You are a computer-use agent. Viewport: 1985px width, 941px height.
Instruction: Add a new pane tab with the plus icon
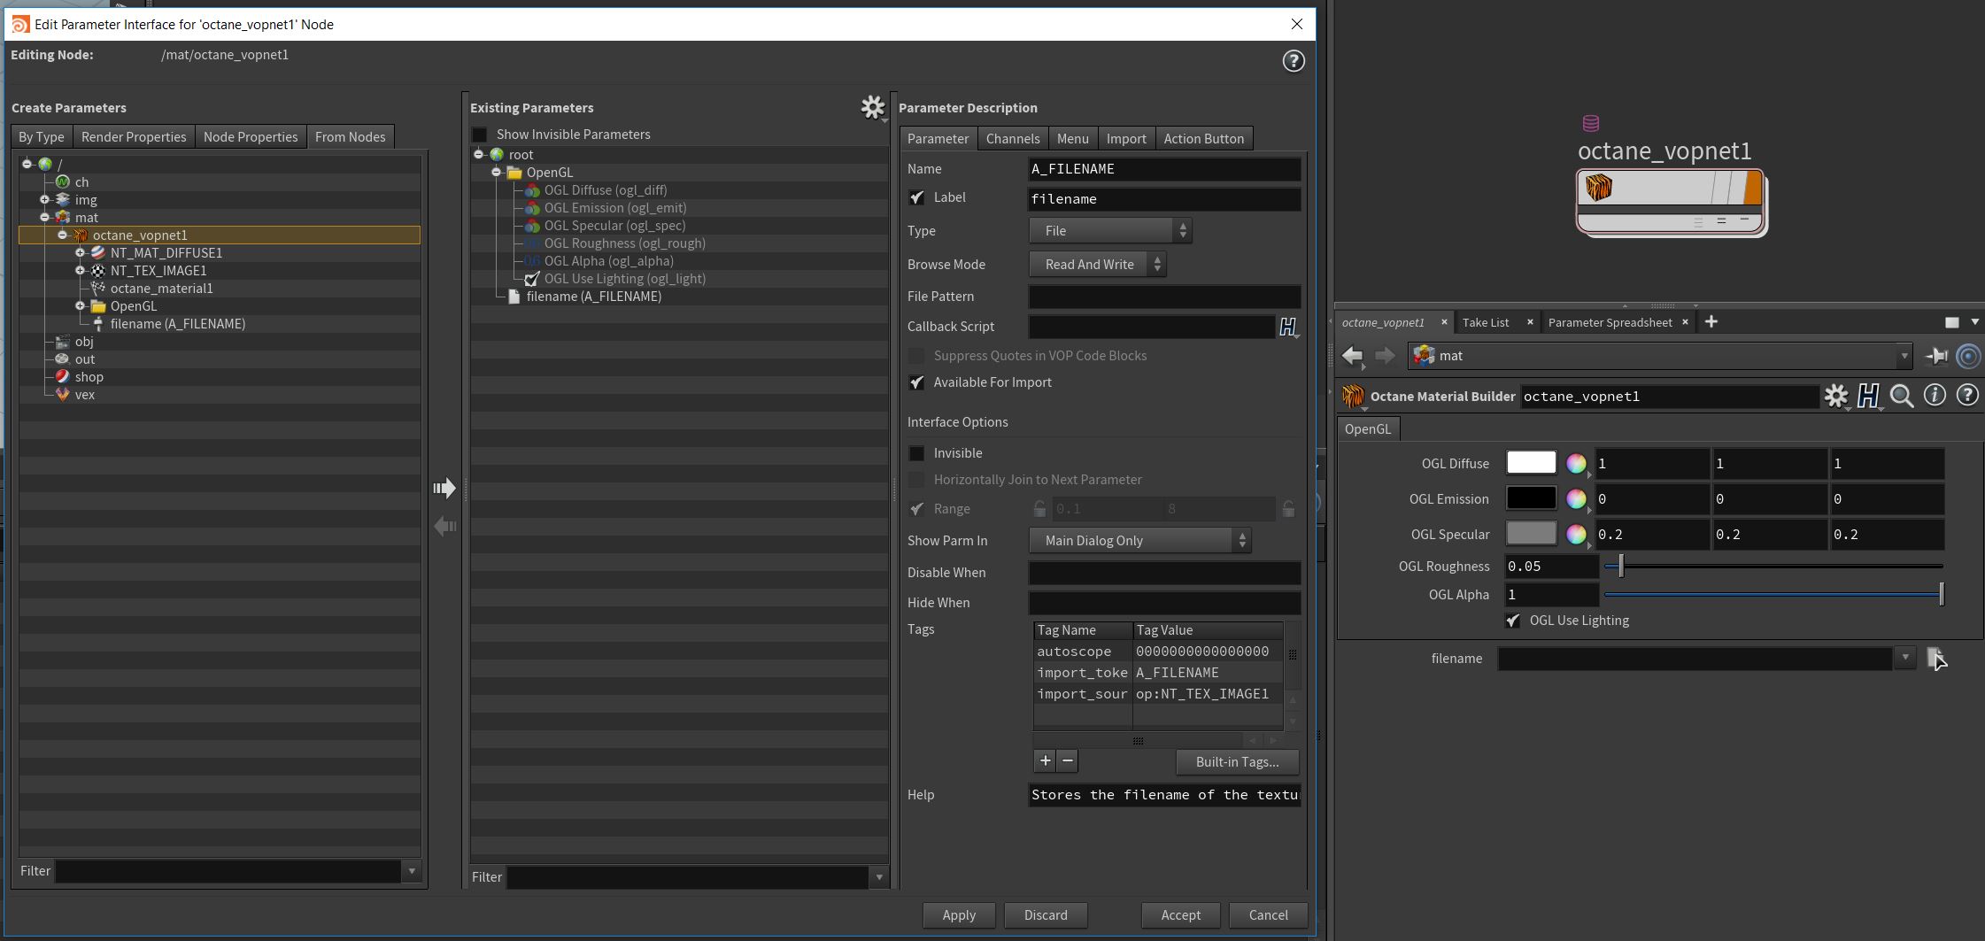point(1711,322)
